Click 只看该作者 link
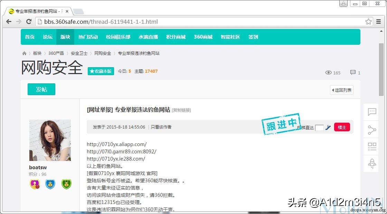387x214 pixels. (x=161, y=127)
